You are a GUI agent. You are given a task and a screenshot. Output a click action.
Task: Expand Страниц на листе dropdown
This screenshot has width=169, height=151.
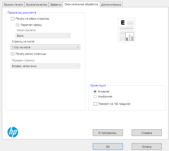click(x=45, y=47)
